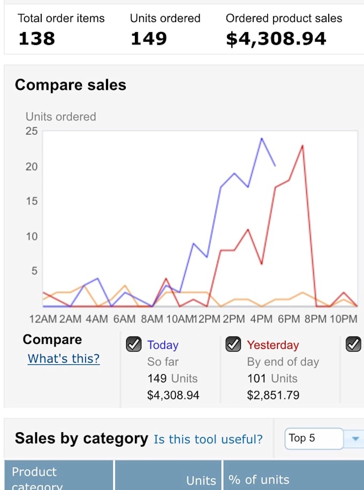Click the red Yesterday line's highest peak
Viewport: 364px width, 490px height.
click(x=302, y=146)
